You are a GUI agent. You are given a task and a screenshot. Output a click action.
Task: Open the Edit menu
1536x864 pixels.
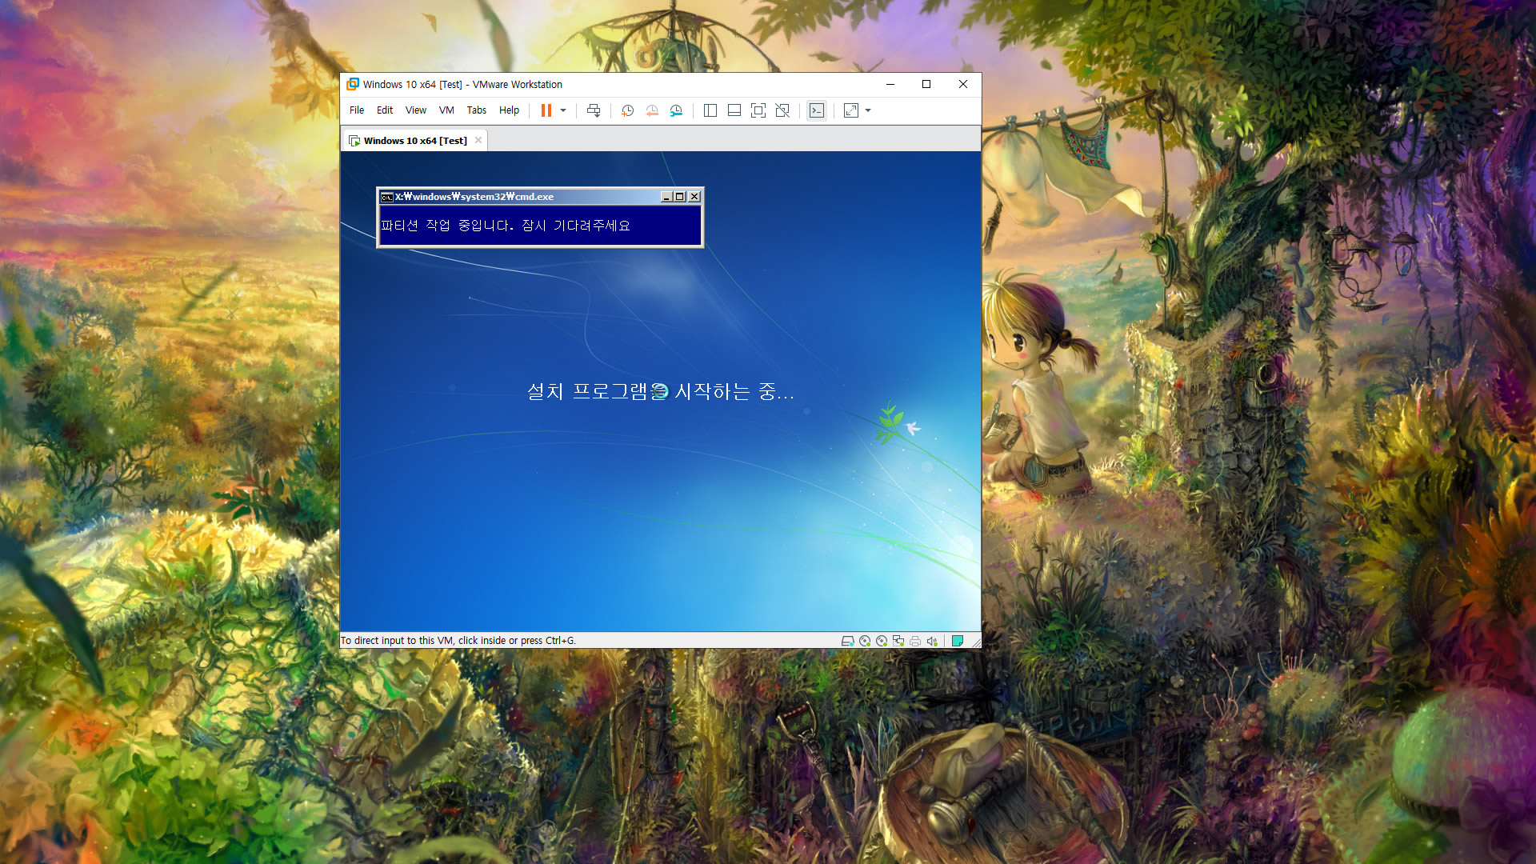385,110
